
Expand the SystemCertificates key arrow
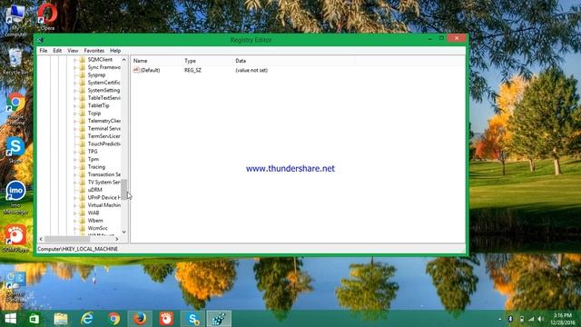click(x=74, y=83)
